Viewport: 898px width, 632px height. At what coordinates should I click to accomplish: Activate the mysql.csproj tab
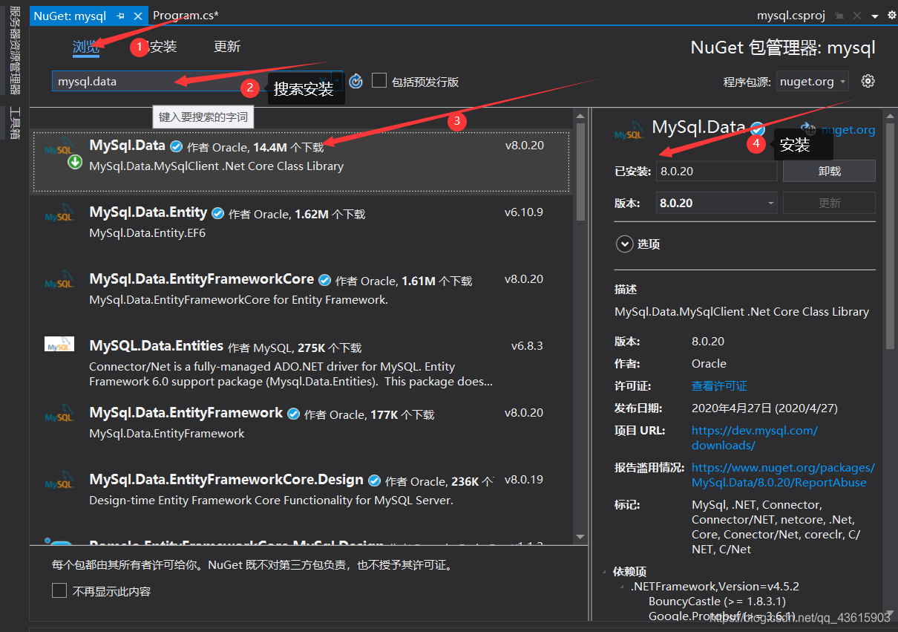(x=791, y=16)
